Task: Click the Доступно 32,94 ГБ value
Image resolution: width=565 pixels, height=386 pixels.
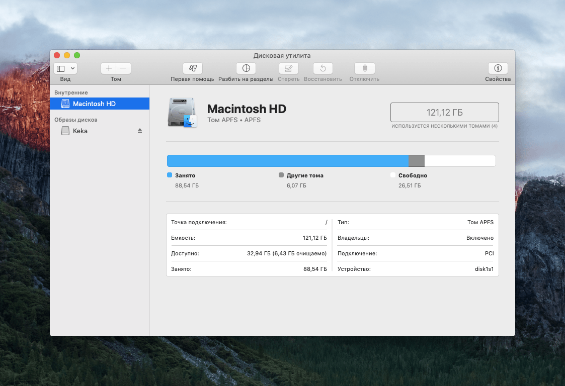Action: pyautogui.click(x=287, y=253)
